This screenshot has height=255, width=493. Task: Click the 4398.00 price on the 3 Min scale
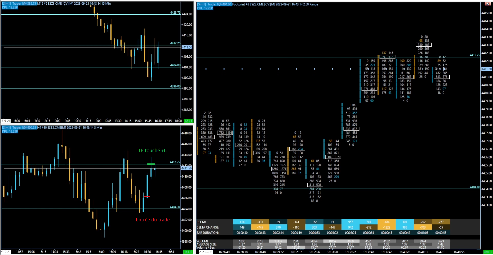tap(186, 241)
